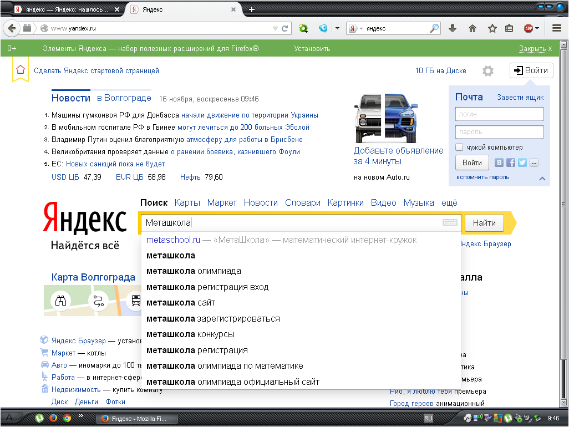
Task: Click Войти button in Почта panel
Action: [x=472, y=162]
